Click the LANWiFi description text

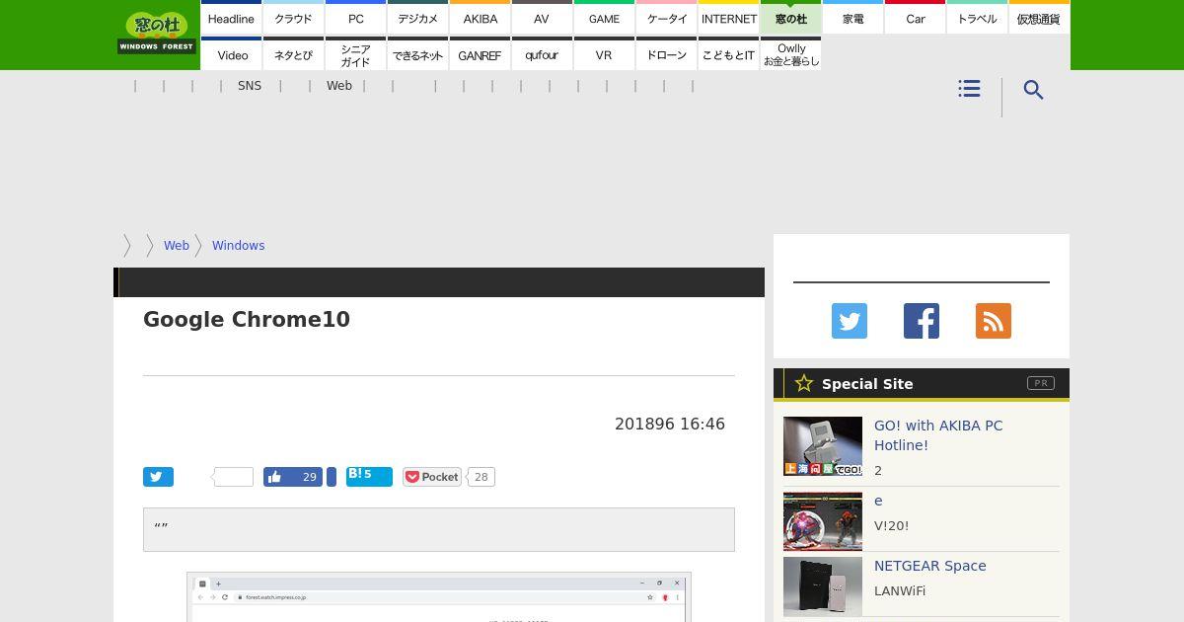point(900,591)
